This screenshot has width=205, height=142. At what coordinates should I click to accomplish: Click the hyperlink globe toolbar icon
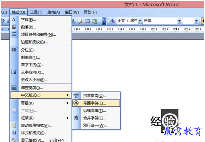point(73,21)
